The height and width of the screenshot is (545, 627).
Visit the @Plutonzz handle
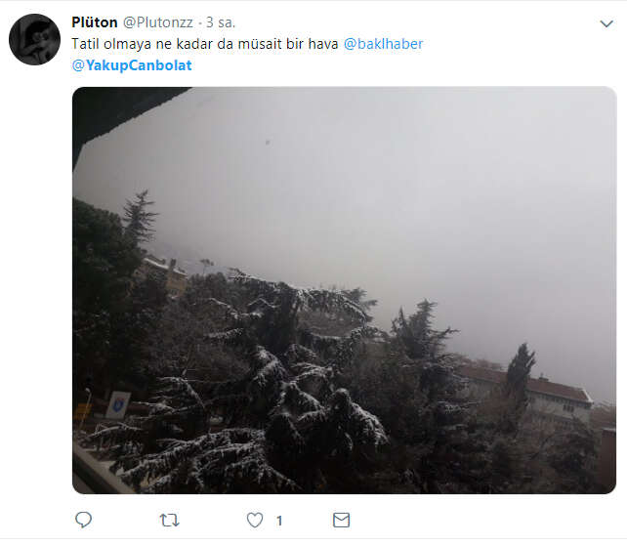point(158,22)
